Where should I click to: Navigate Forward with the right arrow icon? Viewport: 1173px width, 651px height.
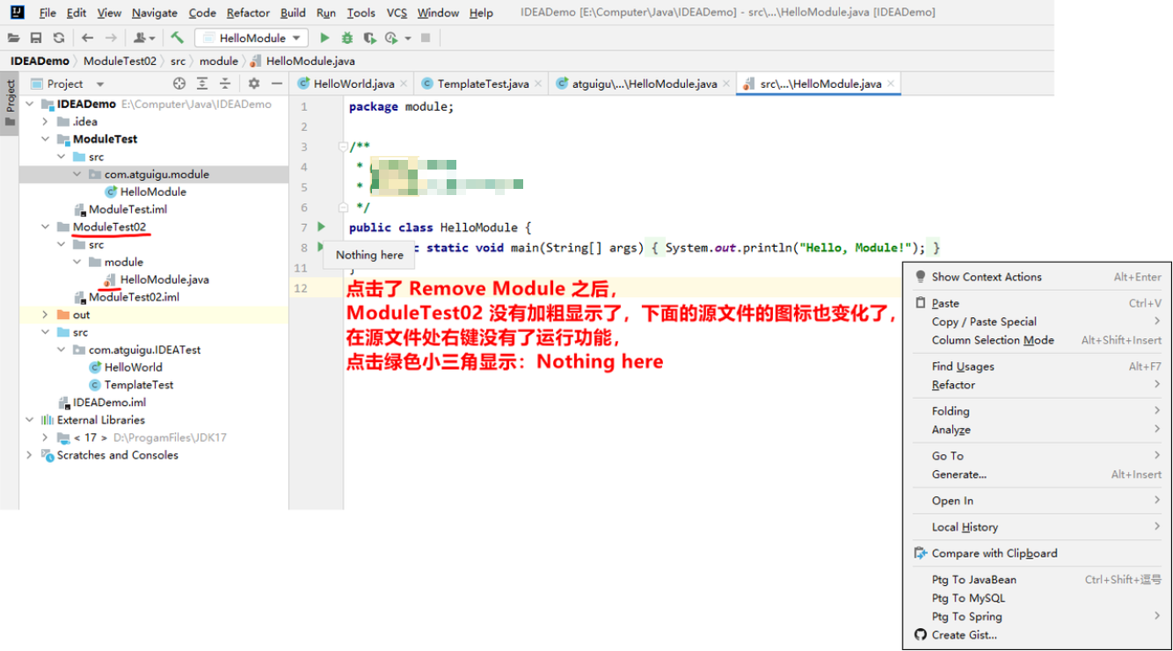pos(111,38)
